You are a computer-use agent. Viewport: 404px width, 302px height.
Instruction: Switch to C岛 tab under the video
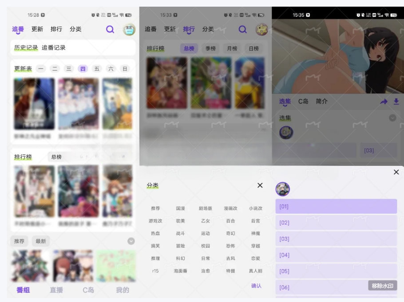pyautogui.click(x=303, y=102)
